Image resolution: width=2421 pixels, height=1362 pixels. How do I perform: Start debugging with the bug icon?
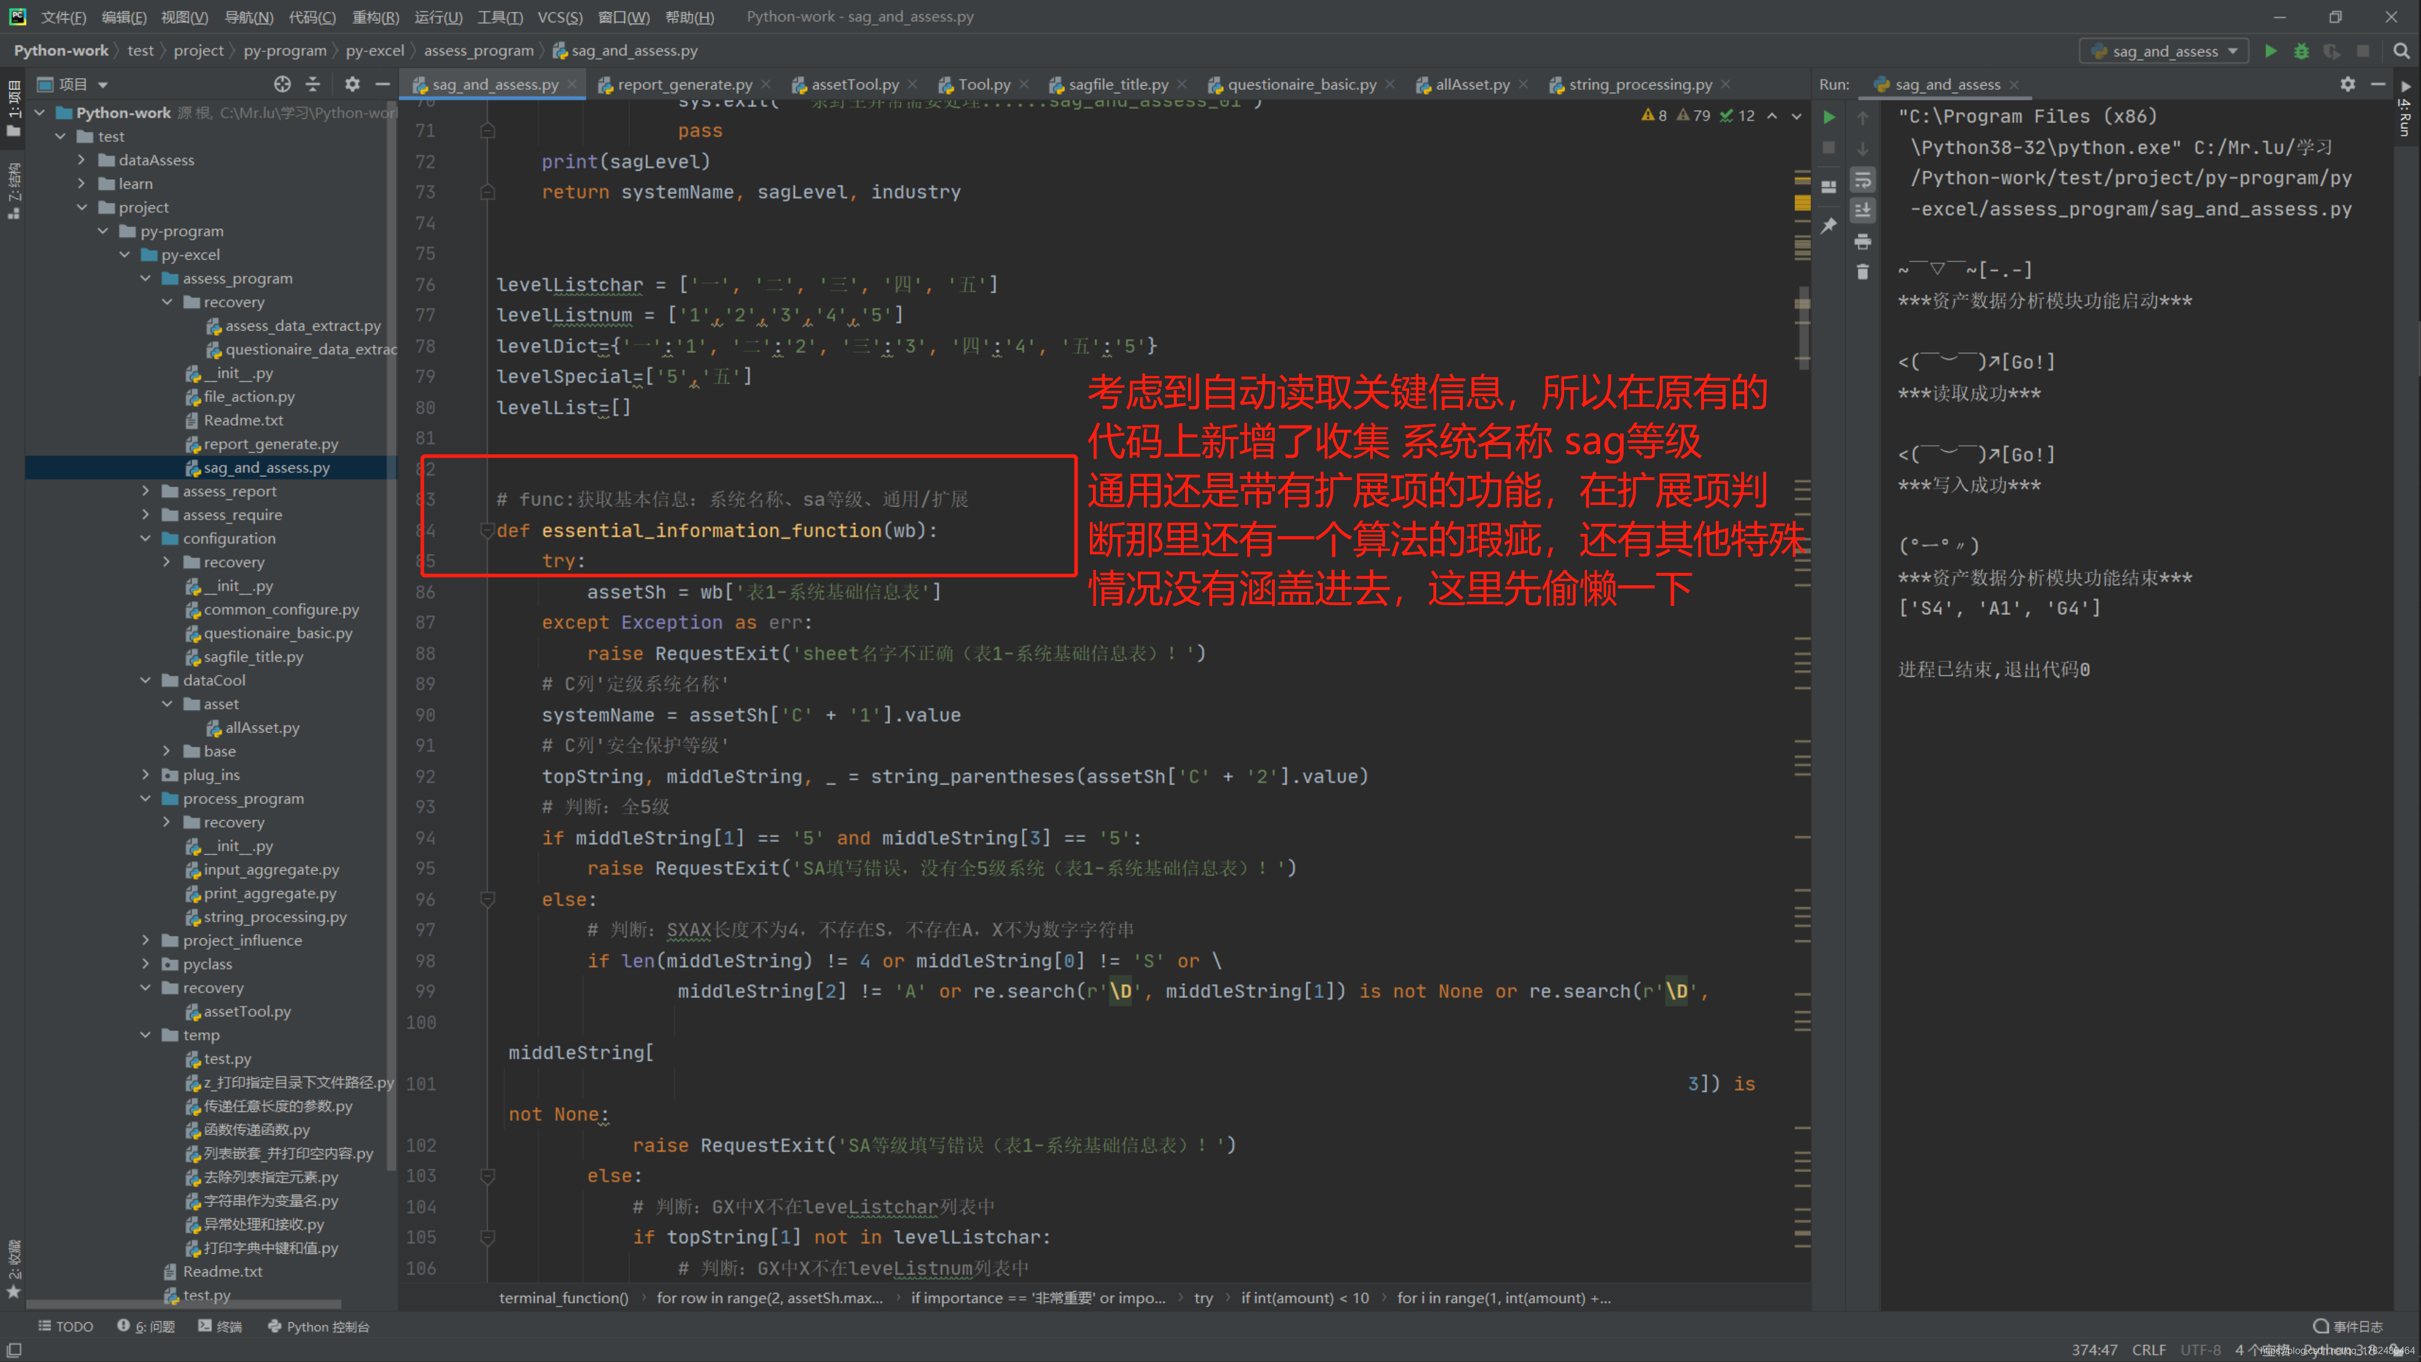[2300, 51]
